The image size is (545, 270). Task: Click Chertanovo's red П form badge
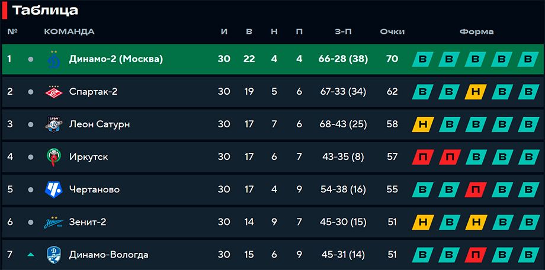click(x=476, y=189)
